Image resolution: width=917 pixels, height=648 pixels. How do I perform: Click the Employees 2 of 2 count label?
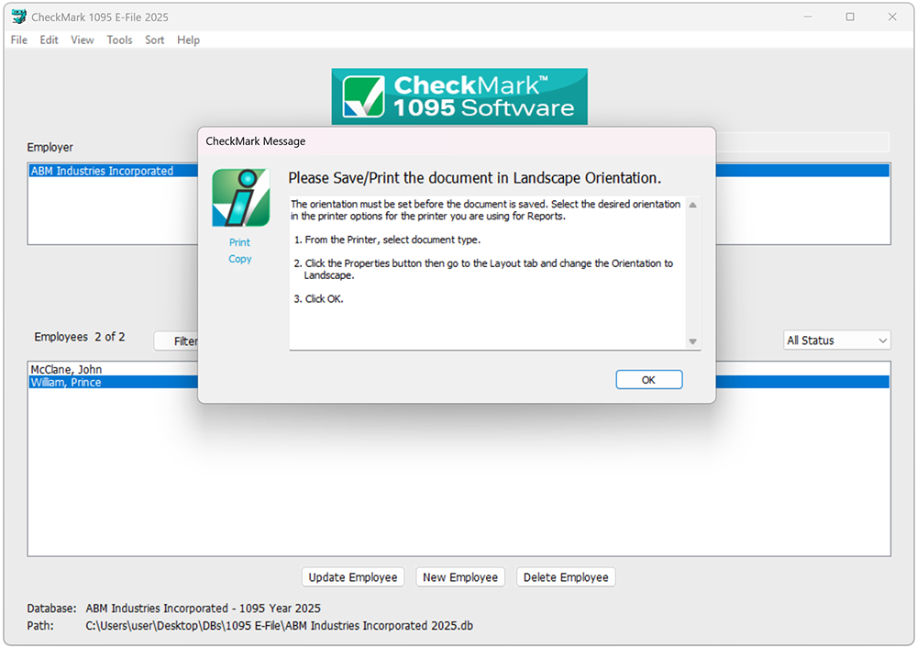80,337
